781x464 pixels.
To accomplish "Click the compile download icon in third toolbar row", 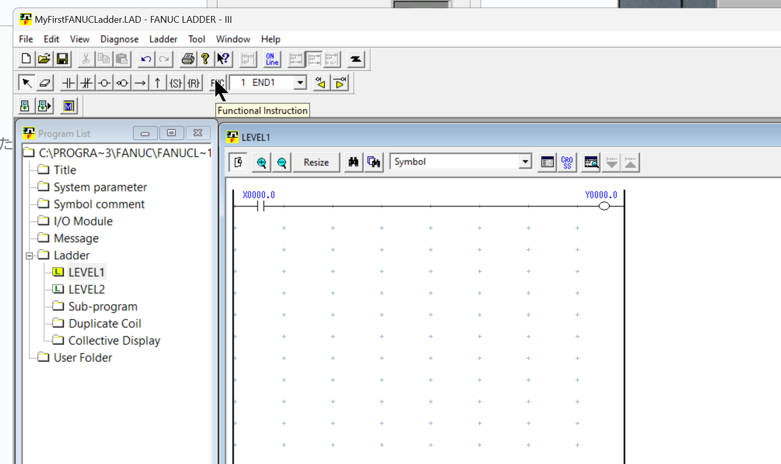I will point(24,106).
